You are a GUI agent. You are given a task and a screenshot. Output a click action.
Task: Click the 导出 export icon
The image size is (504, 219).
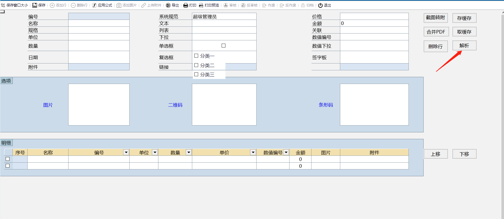pos(168,5)
